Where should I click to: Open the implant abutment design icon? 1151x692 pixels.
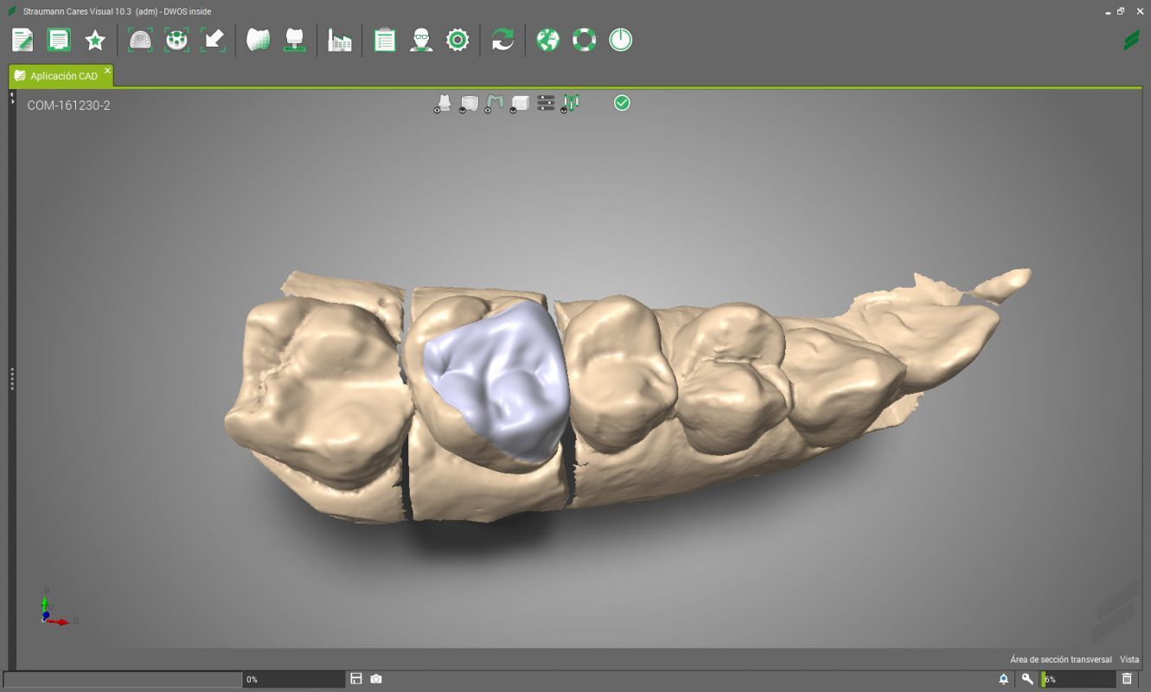(x=295, y=40)
